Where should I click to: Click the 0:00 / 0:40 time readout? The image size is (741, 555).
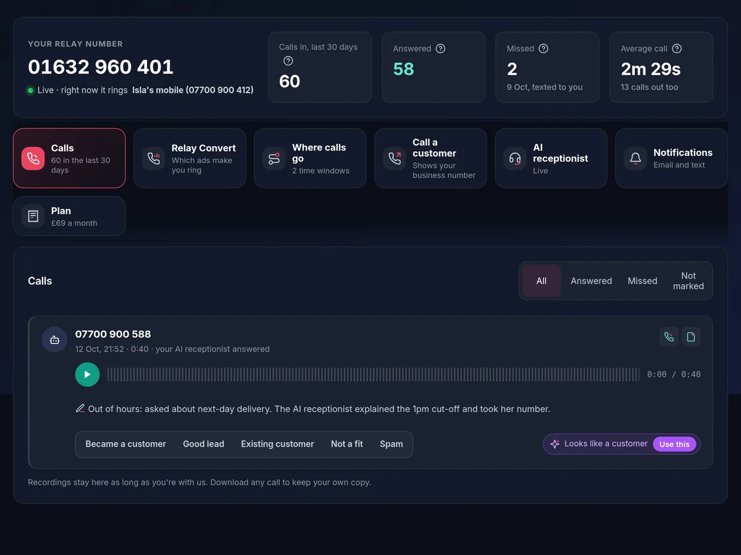(674, 374)
